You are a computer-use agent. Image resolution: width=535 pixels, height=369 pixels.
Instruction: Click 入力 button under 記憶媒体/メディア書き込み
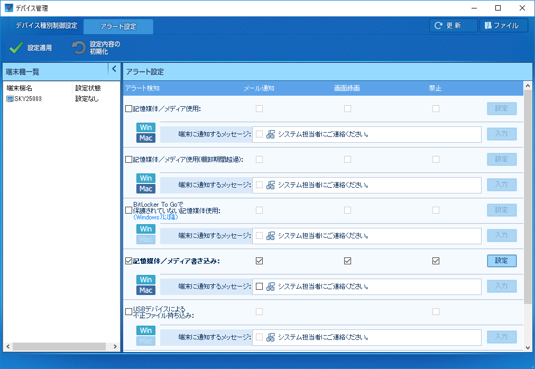tap(502, 286)
